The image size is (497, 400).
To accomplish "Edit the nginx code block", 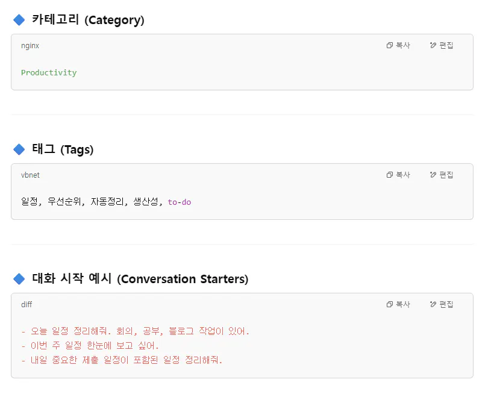I will pyautogui.click(x=442, y=45).
